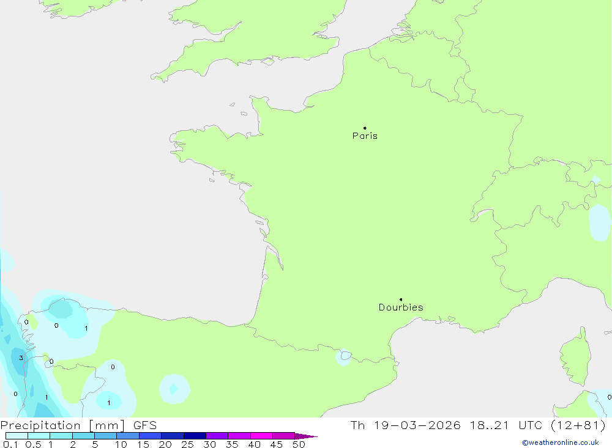Viewport: 612px width, 448px height.
Task: Click the weatheronline.co.uk copyright link
Action: point(561,442)
